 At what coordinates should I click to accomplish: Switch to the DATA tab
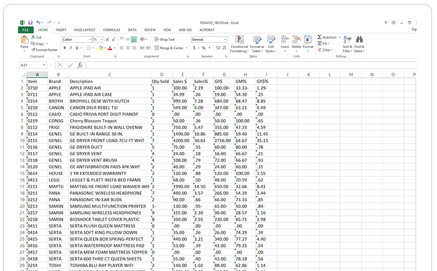(132, 30)
